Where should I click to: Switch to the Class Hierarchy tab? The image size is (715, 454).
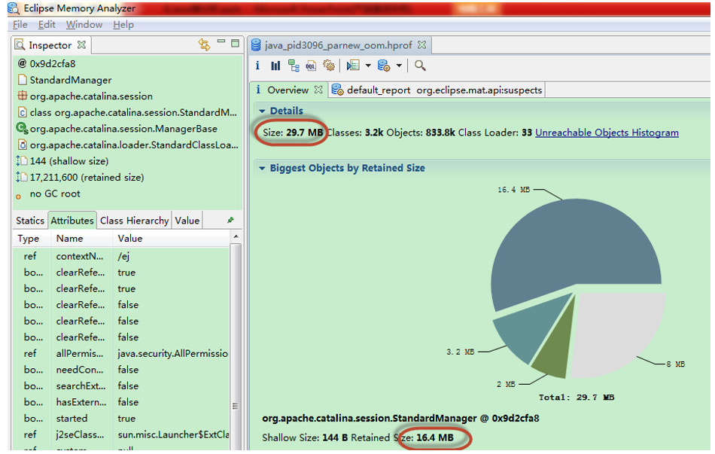(x=134, y=221)
